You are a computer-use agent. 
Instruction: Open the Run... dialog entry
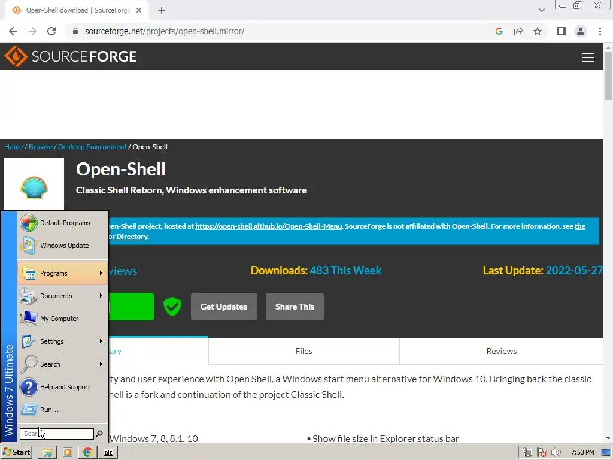point(62,410)
